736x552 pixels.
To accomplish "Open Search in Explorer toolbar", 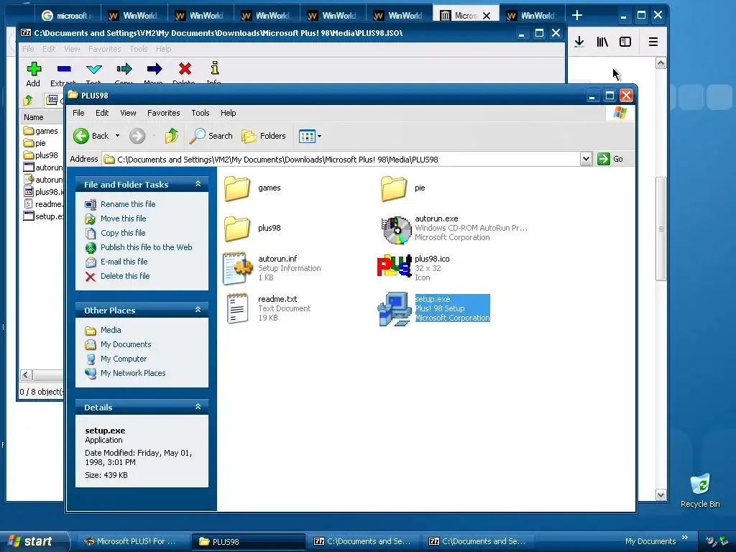I will point(211,136).
